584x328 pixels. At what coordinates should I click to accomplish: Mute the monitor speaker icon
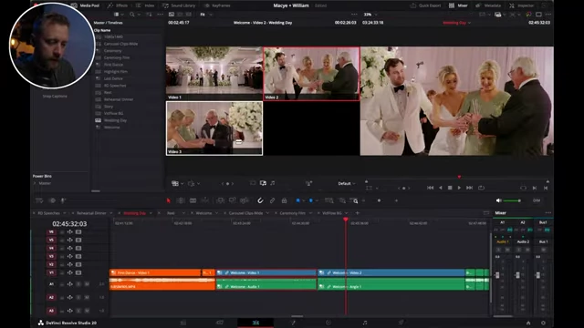tap(499, 200)
